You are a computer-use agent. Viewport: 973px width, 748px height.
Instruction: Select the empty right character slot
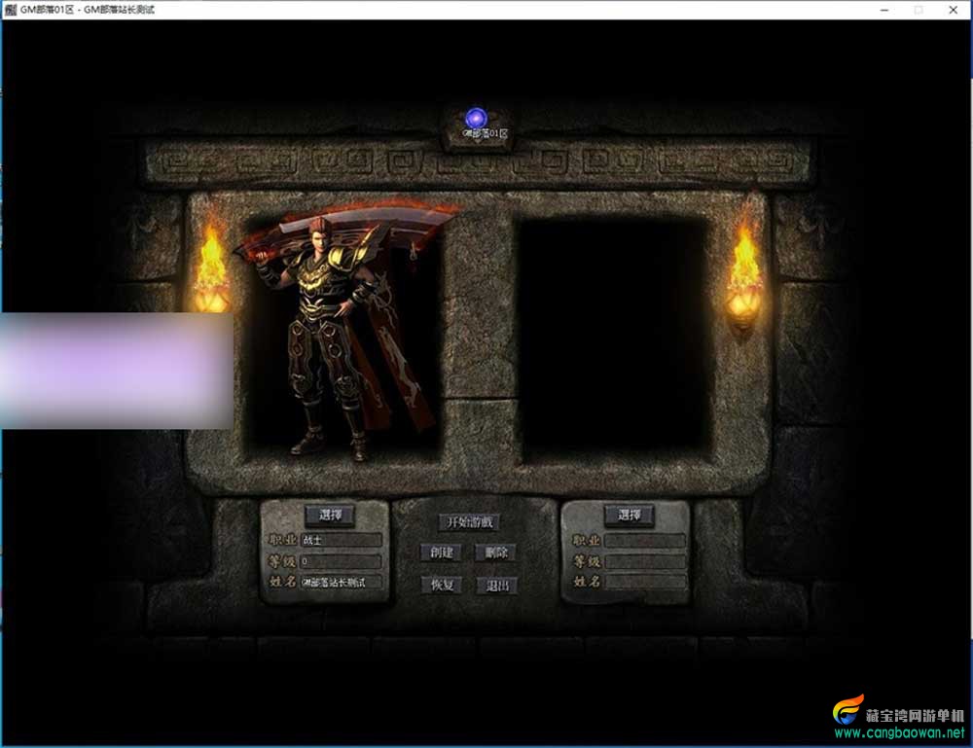[614, 339]
